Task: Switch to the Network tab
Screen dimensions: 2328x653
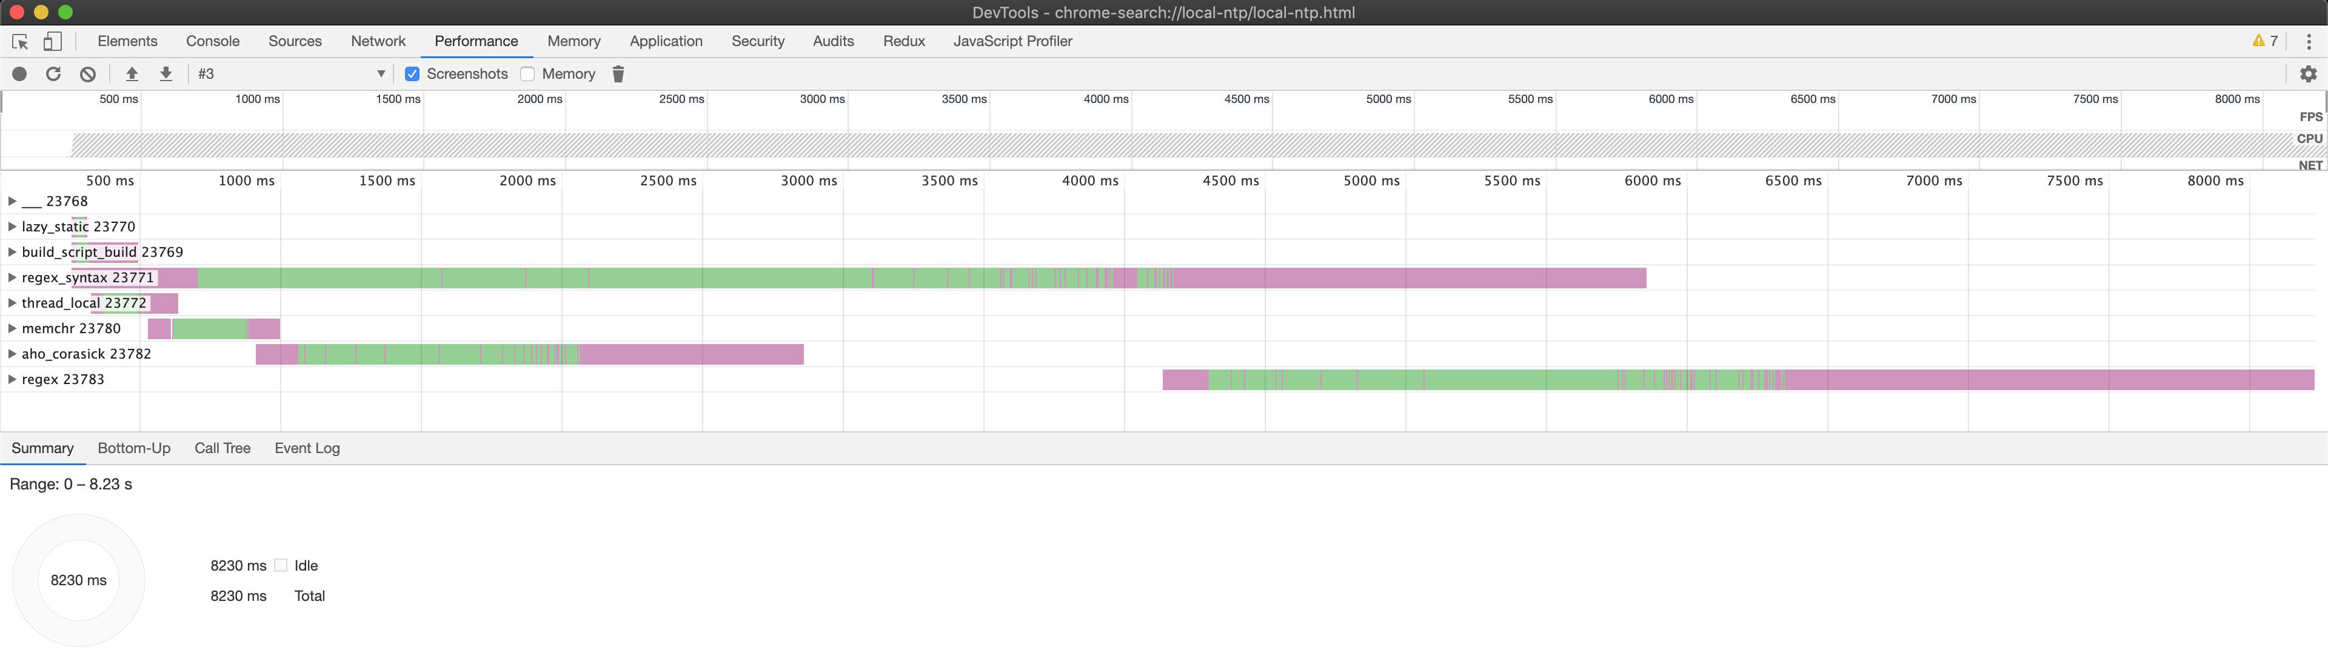Action: (x=378, y=42)
